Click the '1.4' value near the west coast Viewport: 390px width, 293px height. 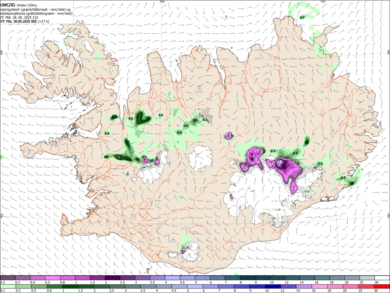pos(106,157)
